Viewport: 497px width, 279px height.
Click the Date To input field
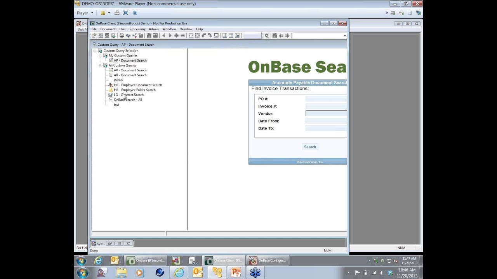coord(326,128)
